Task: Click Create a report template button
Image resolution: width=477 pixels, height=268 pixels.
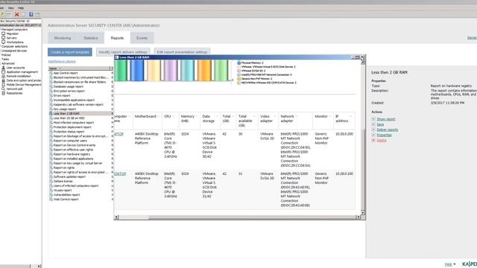Action: [x=70, y=52]
